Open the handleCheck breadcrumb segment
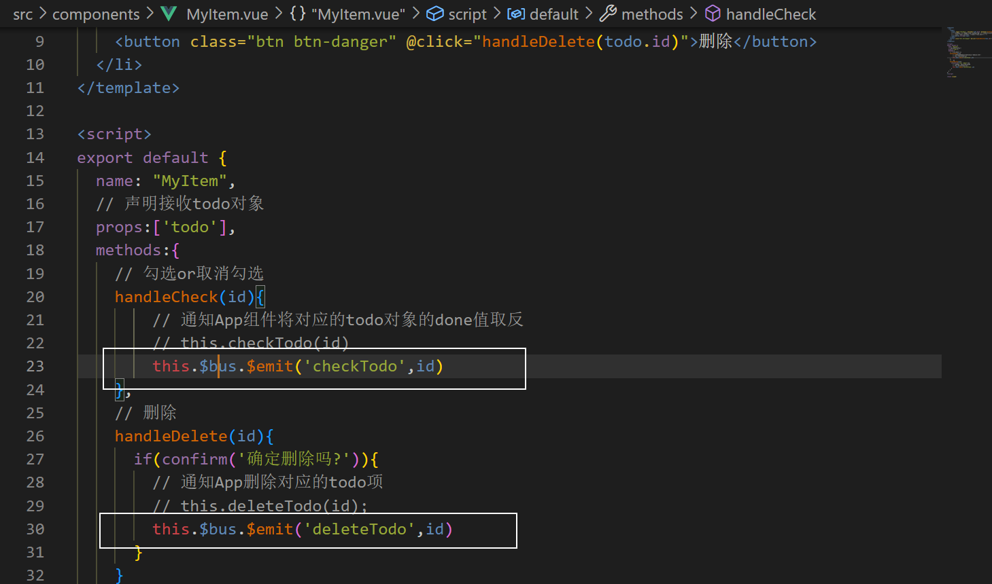Image resolution: width=992 pixels, height=584 pixels. pyautogui.click(x=771, y=14)
